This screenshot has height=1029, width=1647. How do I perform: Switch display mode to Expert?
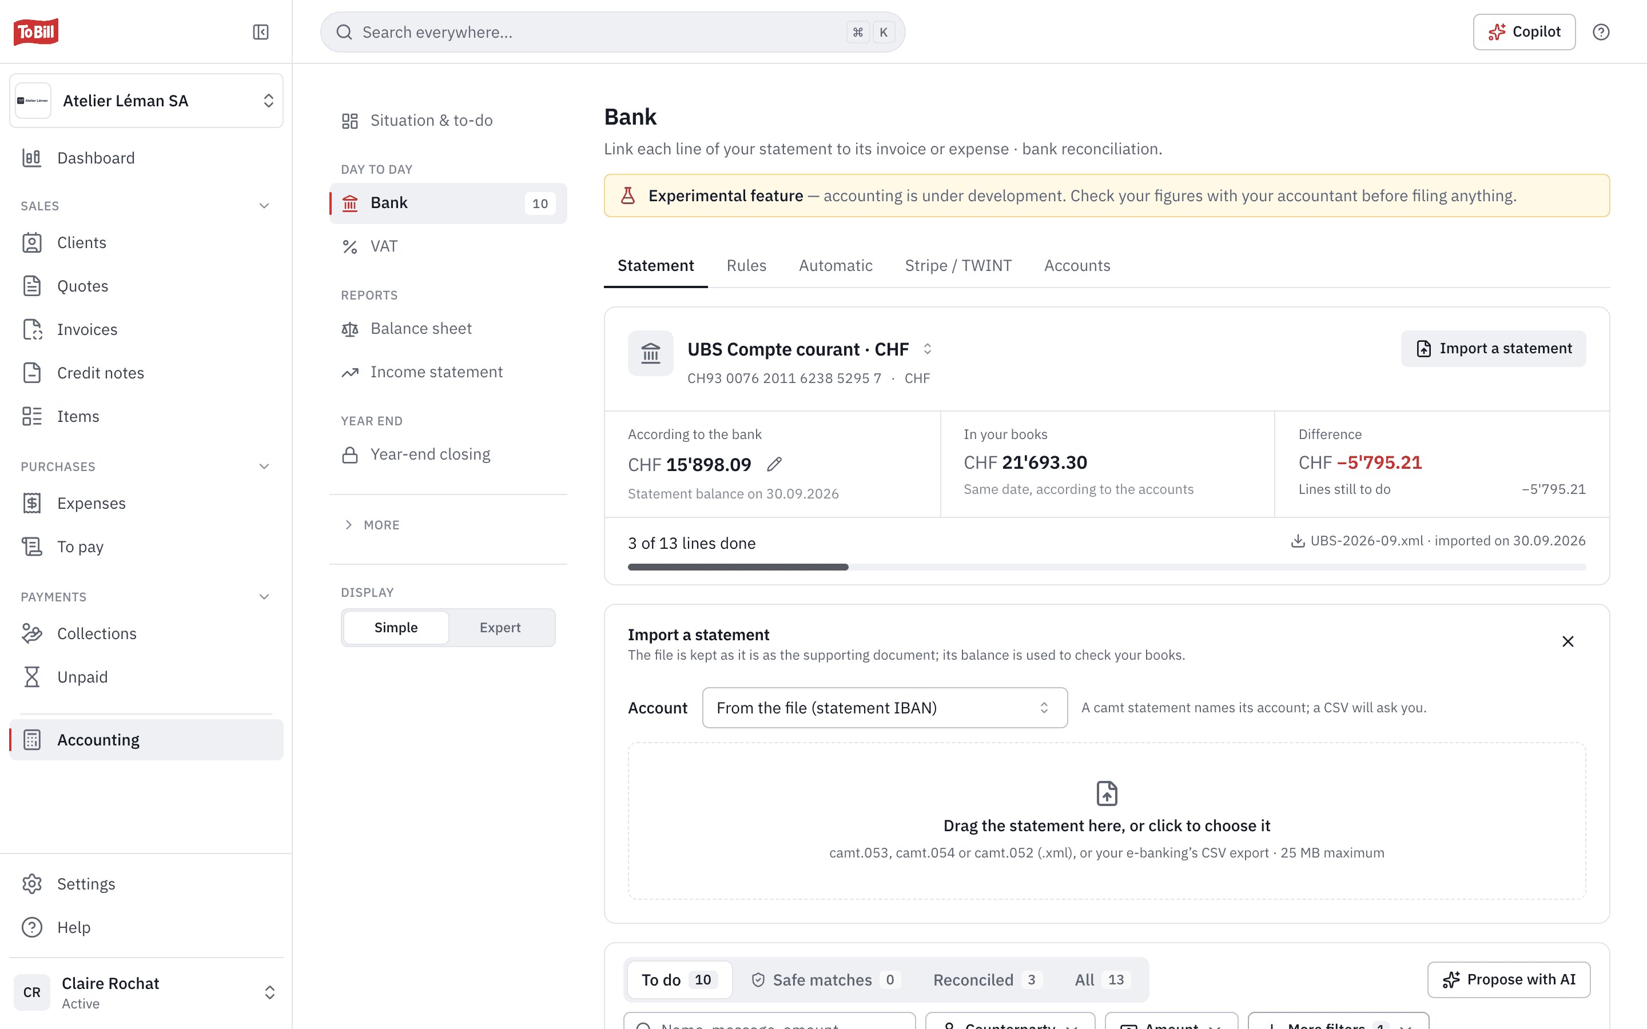[500, 628]
